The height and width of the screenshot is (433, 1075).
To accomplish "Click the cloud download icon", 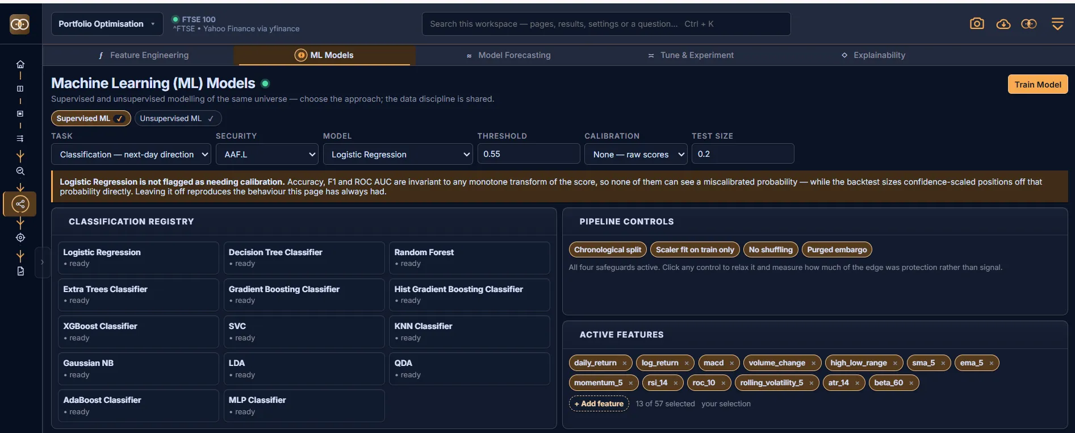I will [x=1003, y=24].
